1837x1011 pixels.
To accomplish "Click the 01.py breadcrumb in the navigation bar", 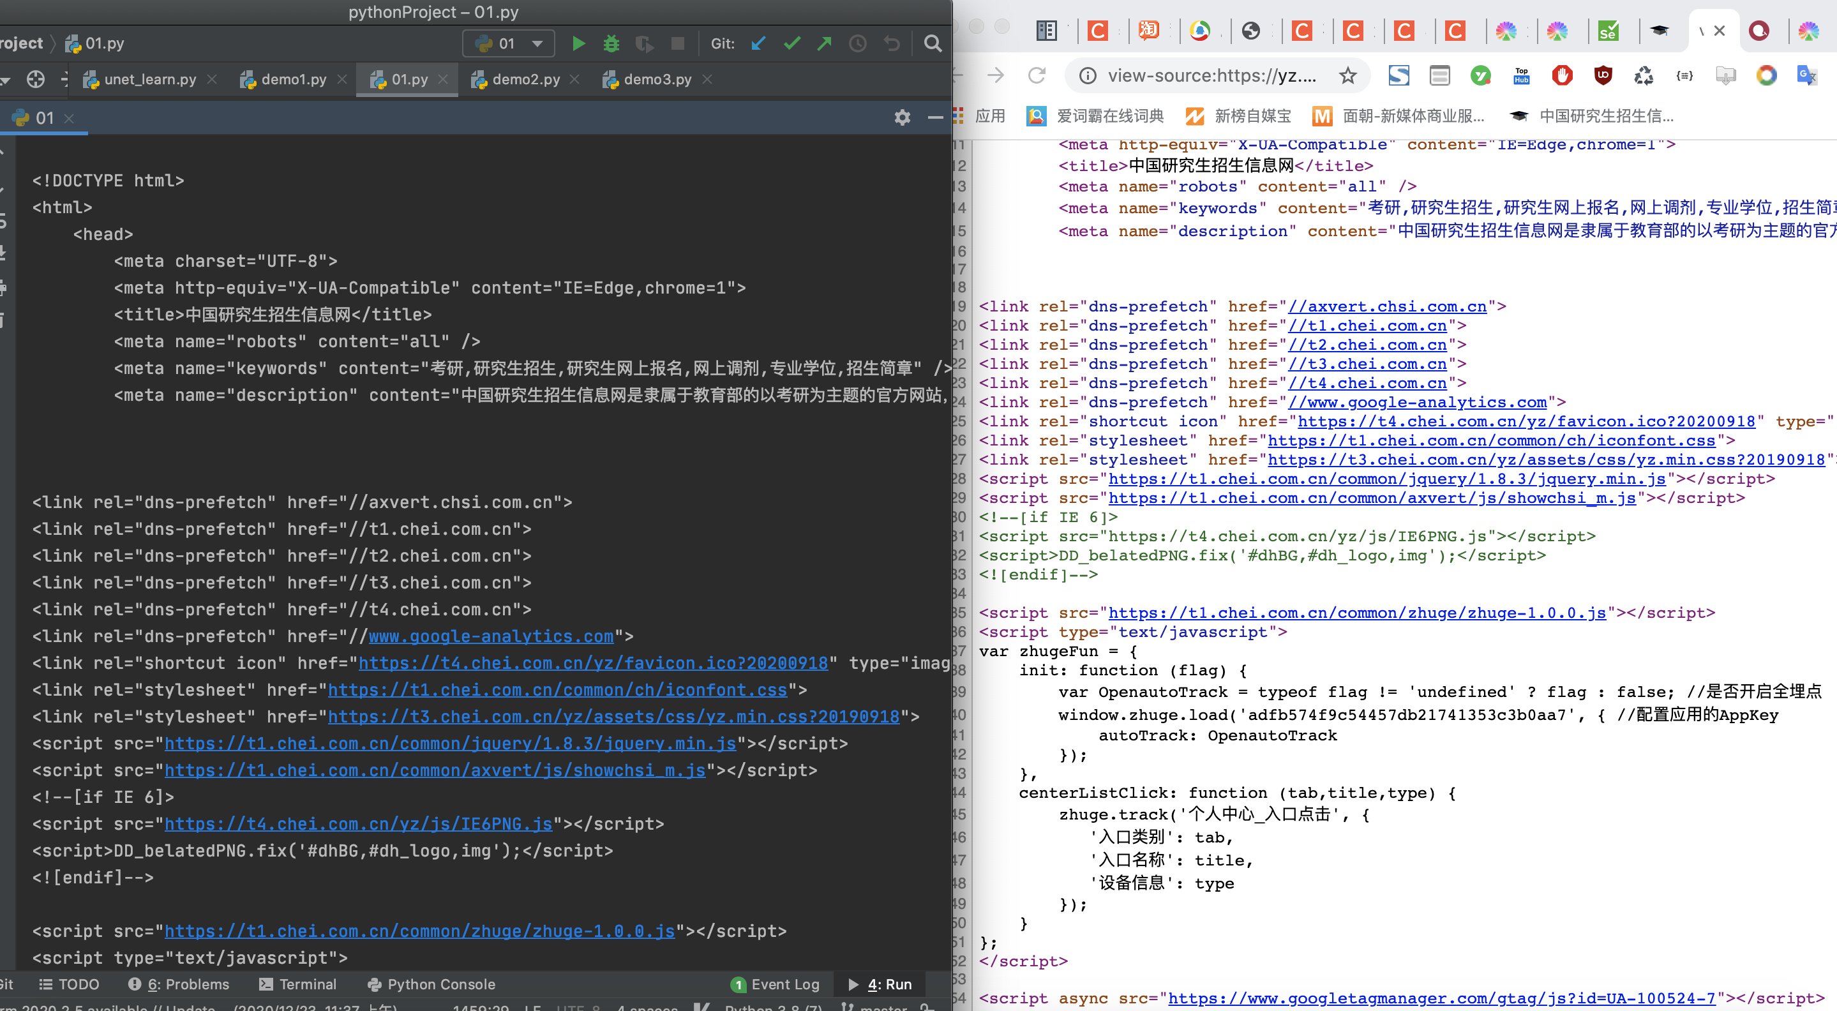I will click(x=95, y=43).
